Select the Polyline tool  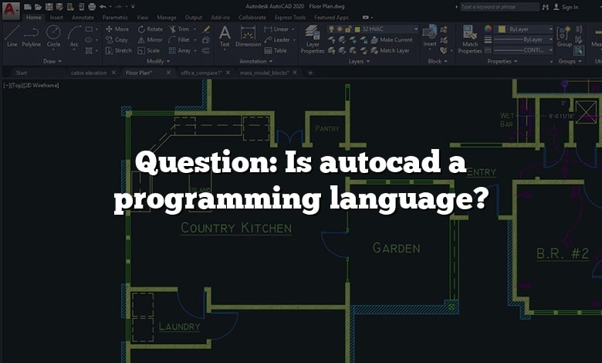click(x=31, y=36)
